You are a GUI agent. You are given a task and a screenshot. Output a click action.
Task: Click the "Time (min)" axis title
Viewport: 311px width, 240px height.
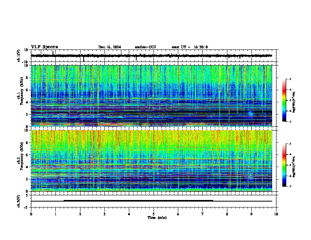(x=157, y=218)
